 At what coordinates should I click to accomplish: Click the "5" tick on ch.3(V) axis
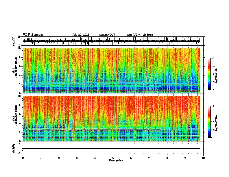20,144
